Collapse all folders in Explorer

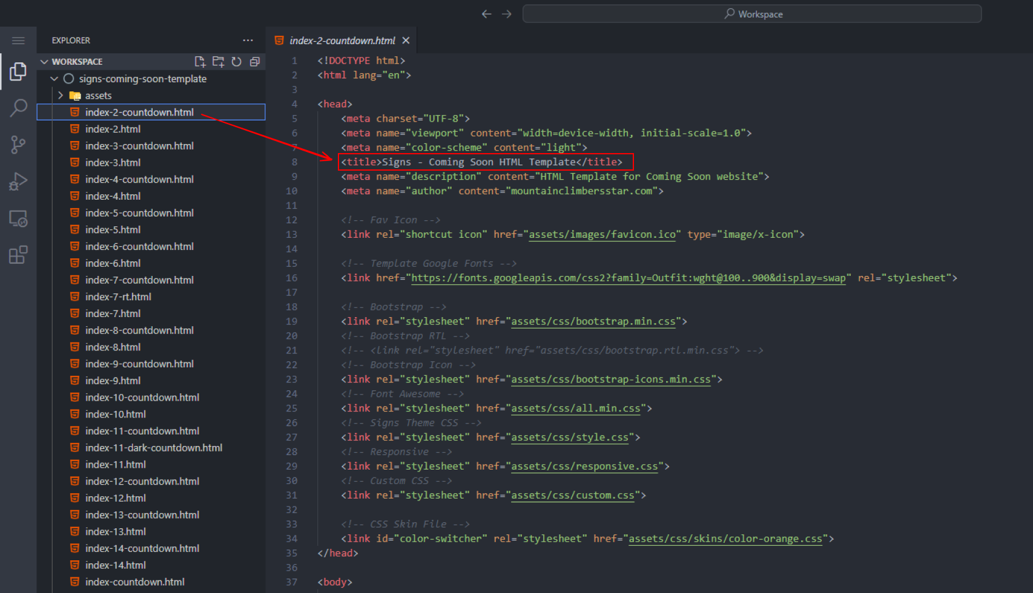(x=255, y=62)
